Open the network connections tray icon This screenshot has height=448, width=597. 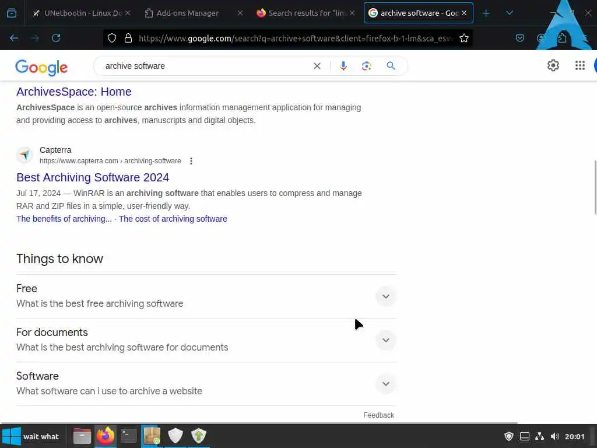[x=539, y=436]
